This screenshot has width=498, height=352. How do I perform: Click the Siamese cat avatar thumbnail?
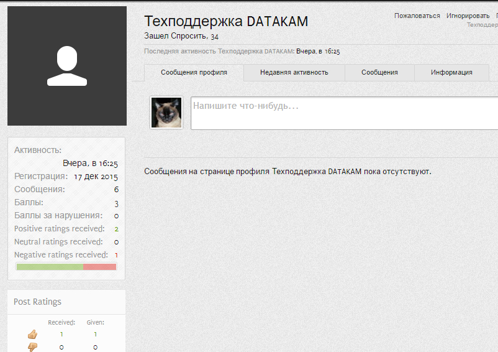(x=166, y=113)
